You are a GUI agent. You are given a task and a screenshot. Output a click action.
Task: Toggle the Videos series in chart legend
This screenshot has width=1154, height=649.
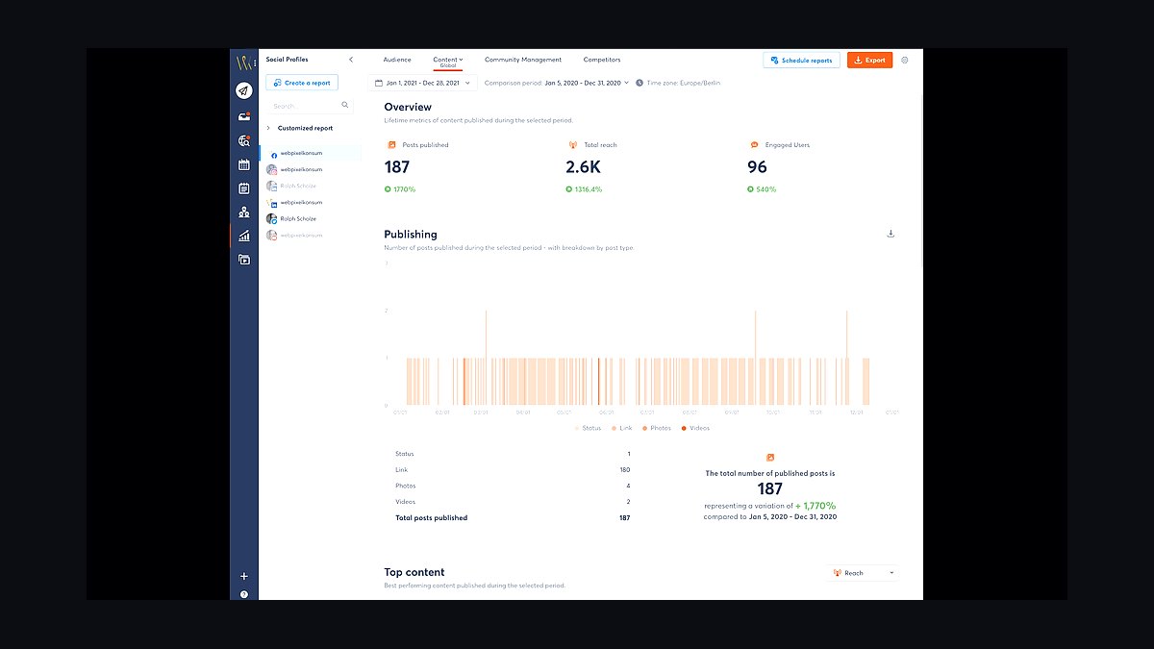696,428
